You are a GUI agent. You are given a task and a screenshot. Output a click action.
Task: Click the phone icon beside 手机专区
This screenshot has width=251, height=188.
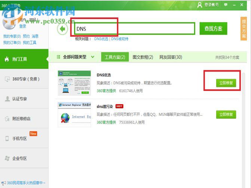(7, 138)
